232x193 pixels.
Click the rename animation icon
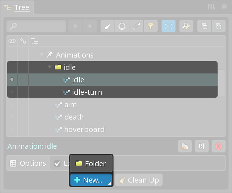point(202,146)
